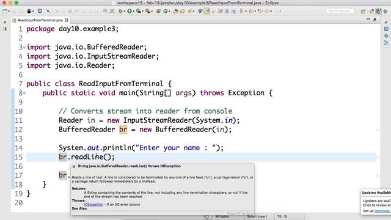
Task: Select the ReadInputFromTerminal.java editor tab
Action: (x=40, y=20)
